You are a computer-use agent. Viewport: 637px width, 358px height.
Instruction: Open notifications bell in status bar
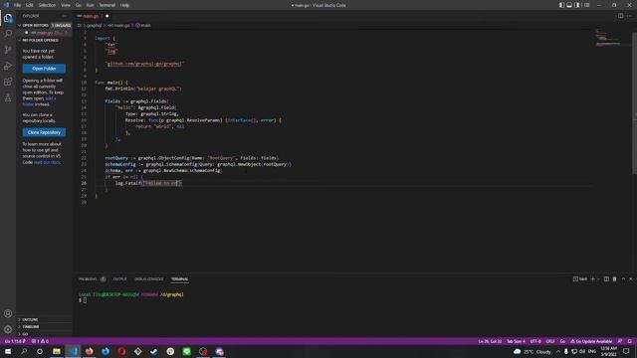tap(629, 341)
